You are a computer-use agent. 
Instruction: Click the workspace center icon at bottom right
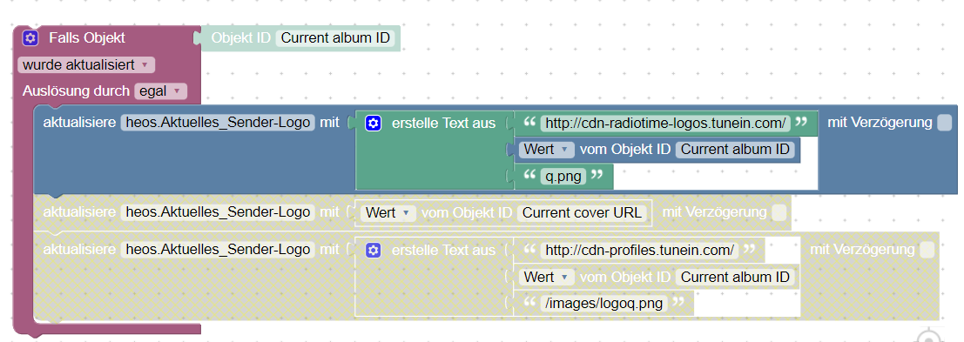(x=929, y=336)
